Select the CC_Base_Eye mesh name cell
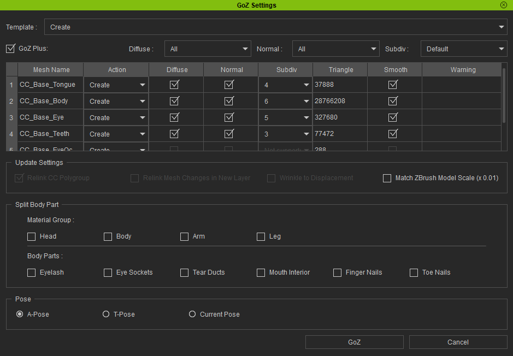 tap(51, 117)
